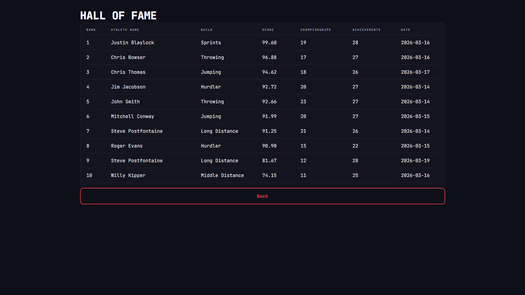The width and height of the screenshot is (525, 295).
Task: Click championships value 11 for Willy Kipper
Action: click(x=303, y=175)
